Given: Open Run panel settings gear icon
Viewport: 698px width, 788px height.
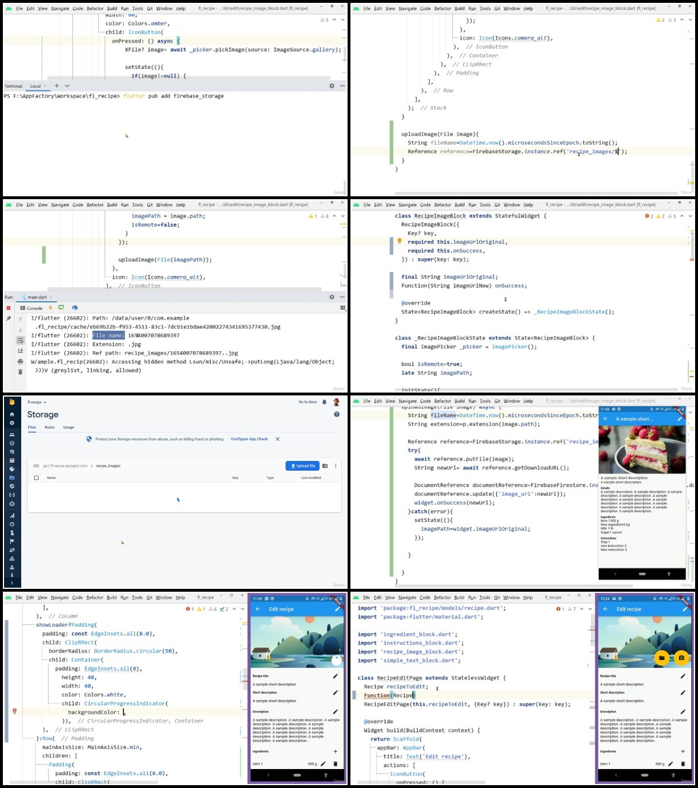Looking at the screenshot, I should pyautogui.click(x=331, y=297).
